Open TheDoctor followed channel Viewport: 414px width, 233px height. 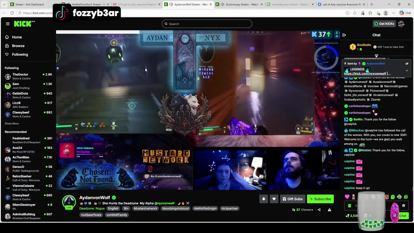(x=28, y=76)
